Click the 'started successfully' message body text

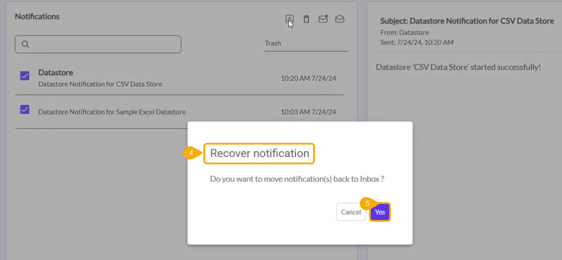[458, 67]
